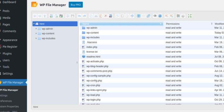
Task: Click the Buy PRO button
Action: (x=76, y=5)
